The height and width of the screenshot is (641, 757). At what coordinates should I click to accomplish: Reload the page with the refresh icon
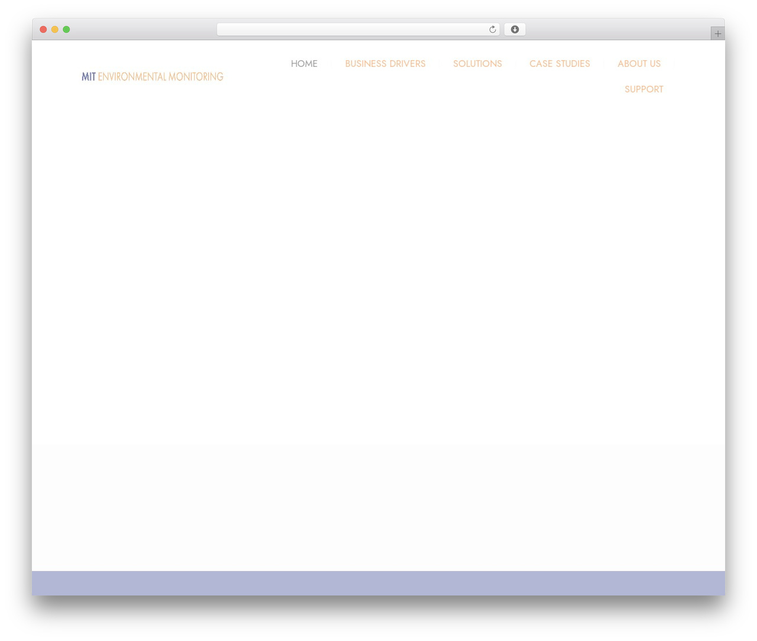[x=492, y=30]
